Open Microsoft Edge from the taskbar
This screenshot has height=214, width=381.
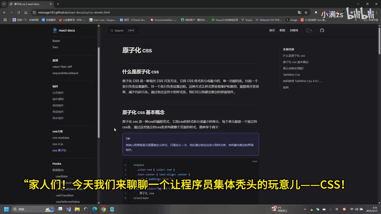(94, 209)
